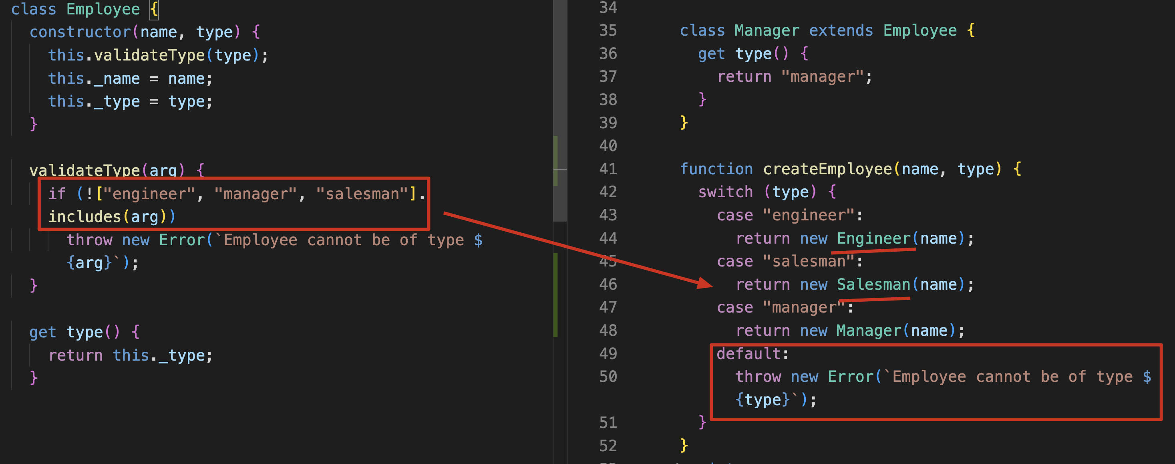1175x464 pixels.
Task: Click '{arg}`);' continuation line
Action: tap(103, 263)
